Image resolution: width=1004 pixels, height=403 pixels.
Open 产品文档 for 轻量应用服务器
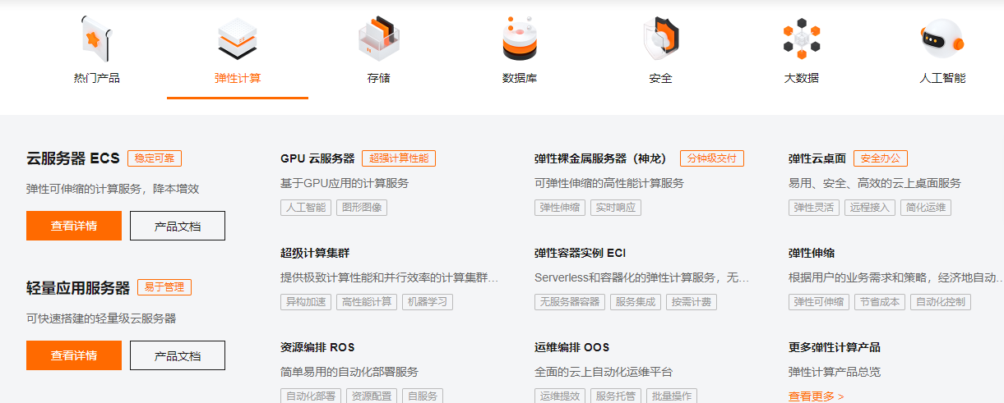(x=178, y=355)
